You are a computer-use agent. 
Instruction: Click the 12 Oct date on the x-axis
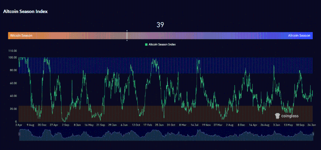point(136,125)
